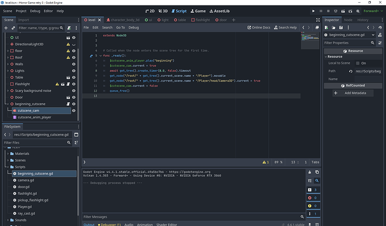Screen dimensions: 386x226
Task: Expand the Walls node
Action: pyautogui.click(x=8, y=64)
